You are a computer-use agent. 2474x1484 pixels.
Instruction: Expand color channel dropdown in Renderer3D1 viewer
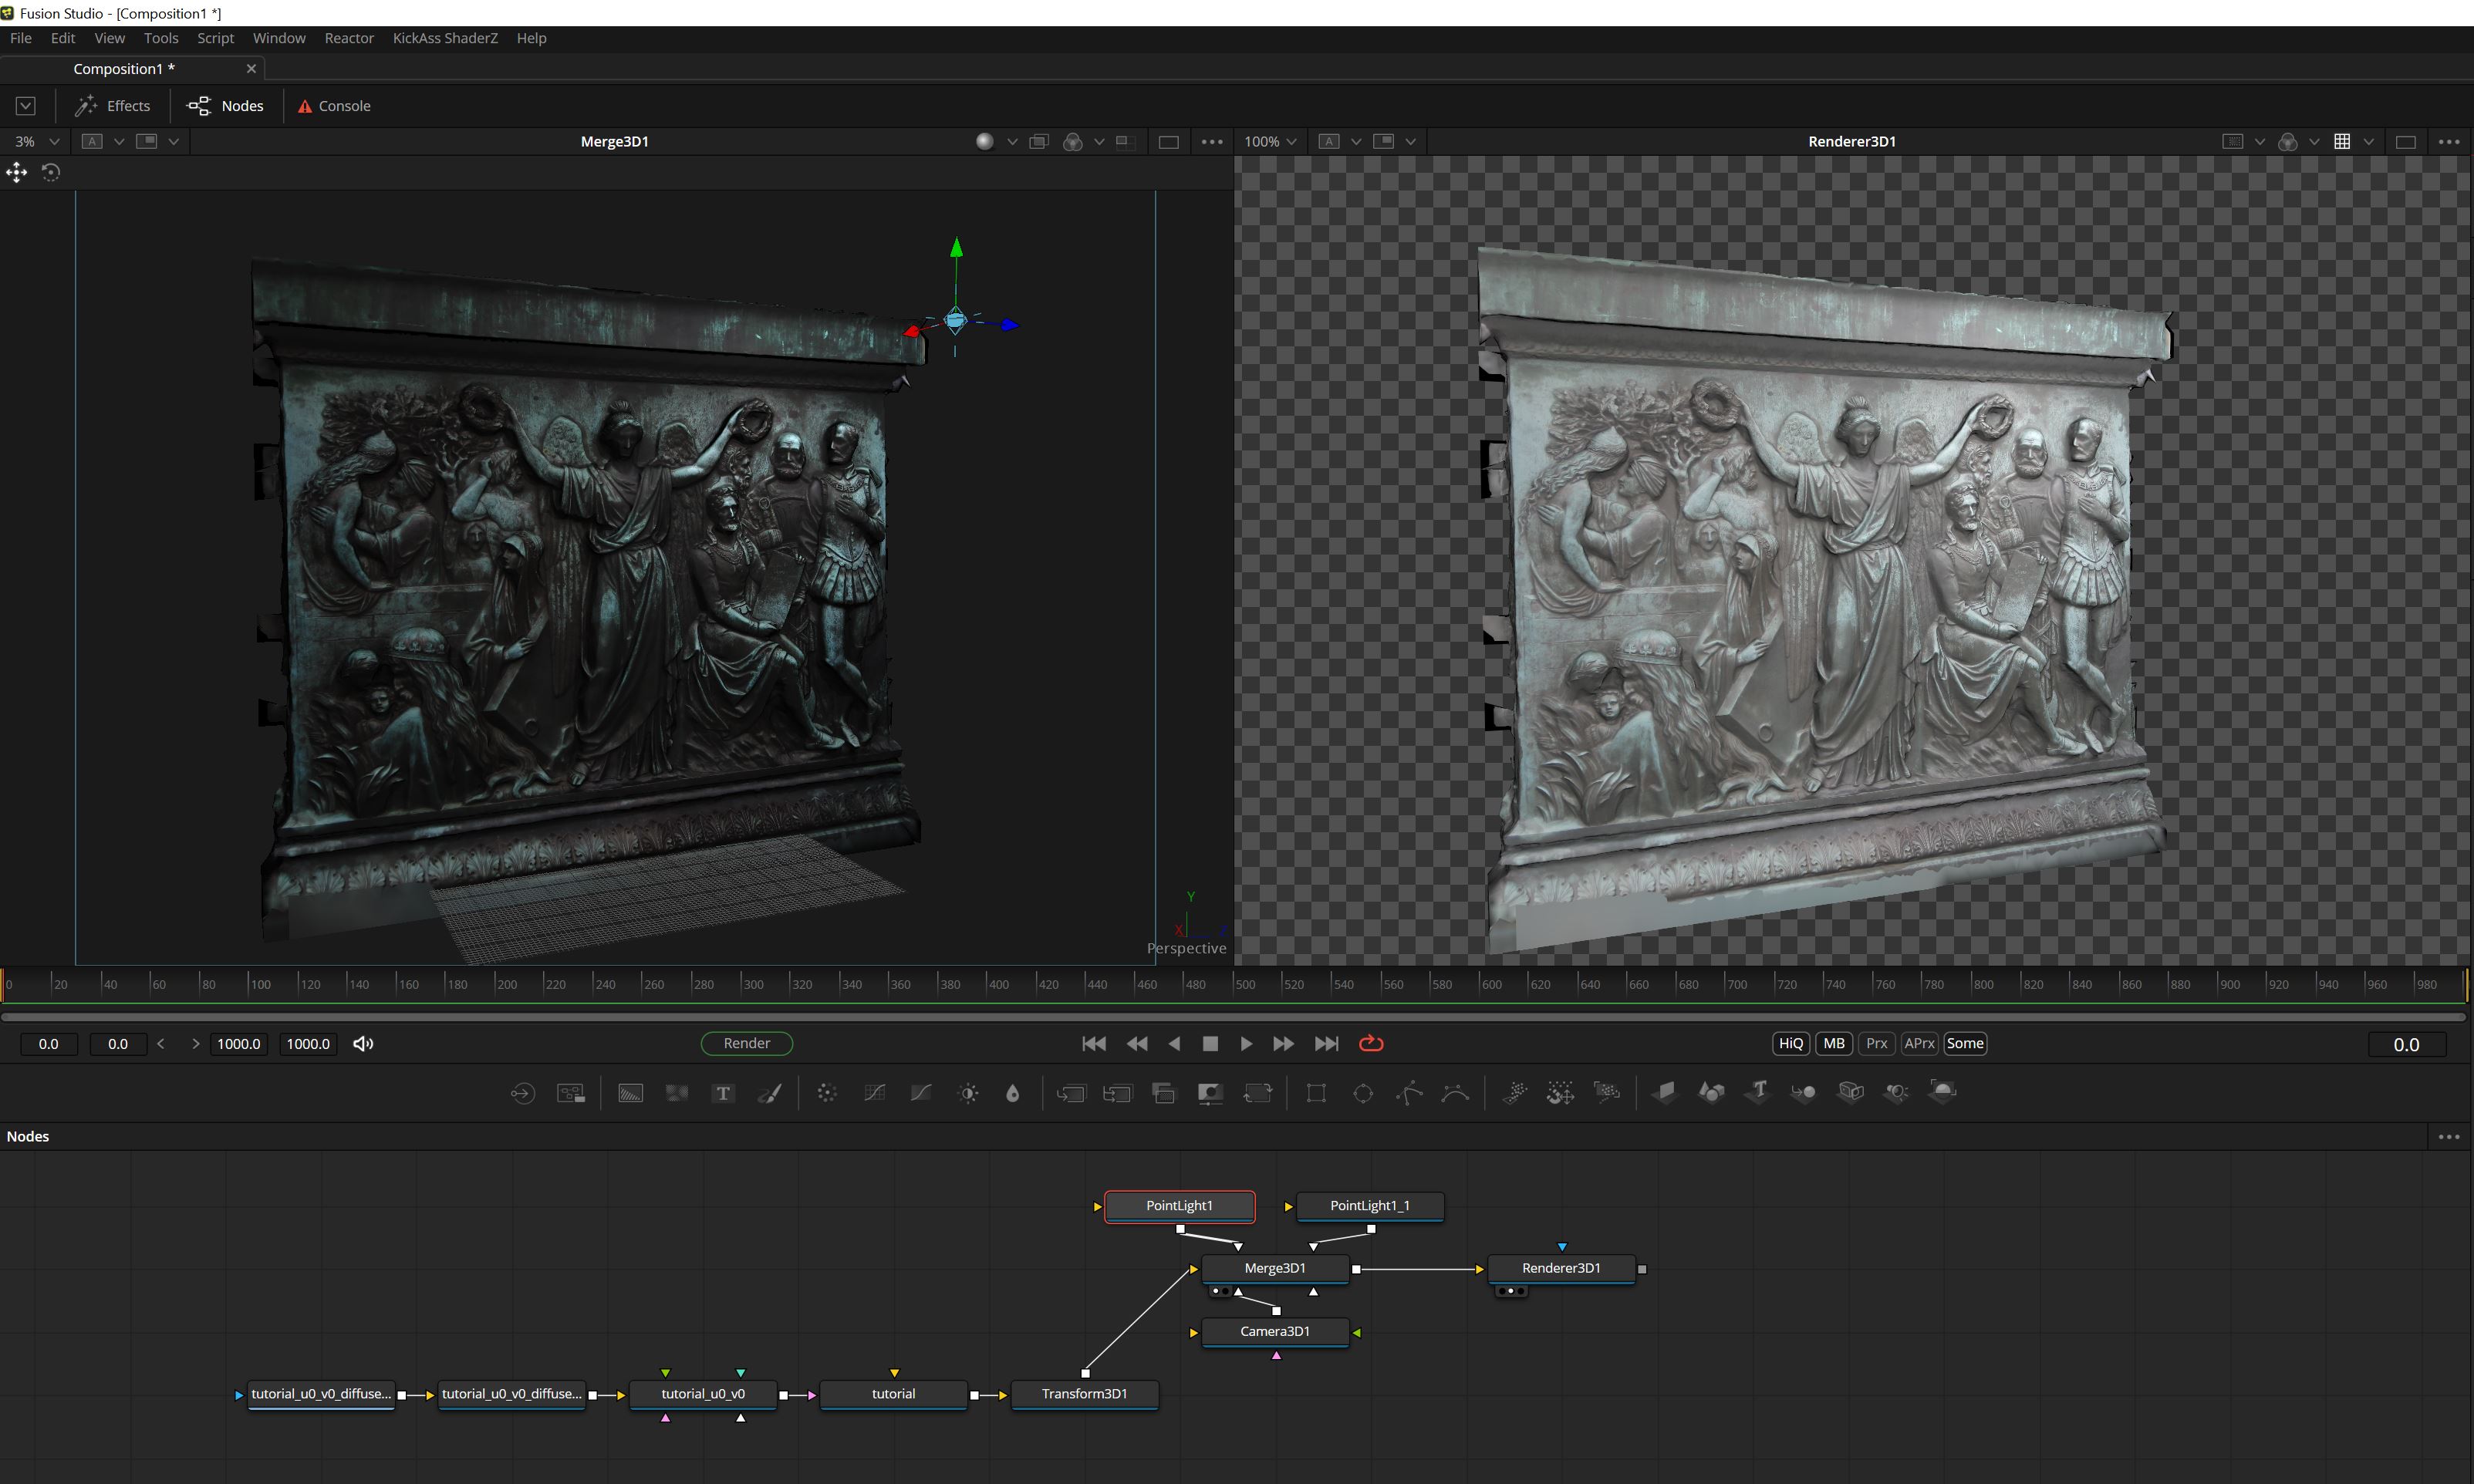coord(2314,142)
